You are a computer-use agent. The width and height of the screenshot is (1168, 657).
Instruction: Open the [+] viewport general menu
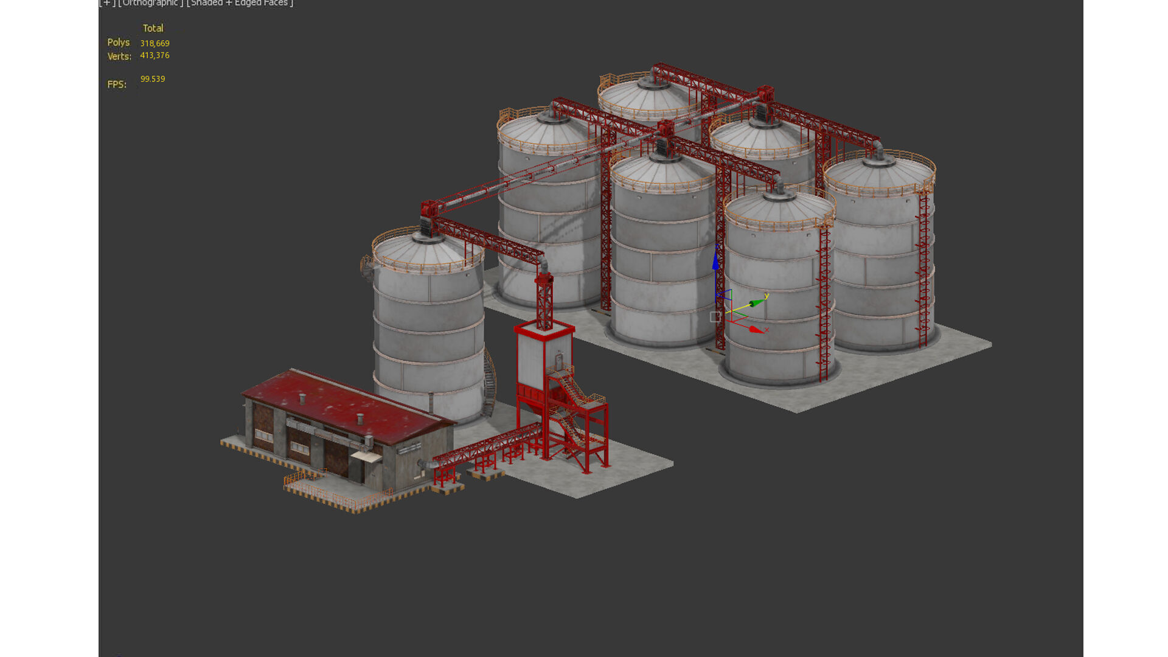[107, 3]
